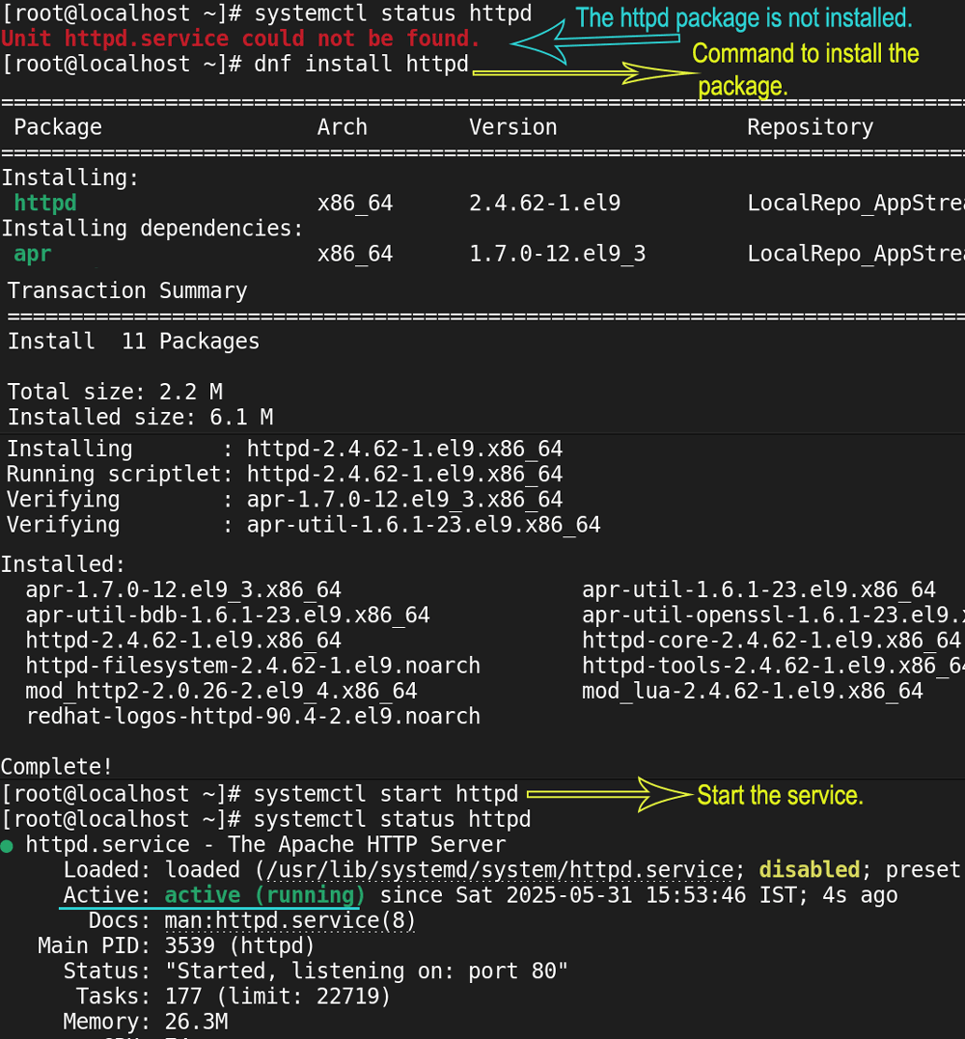Click the 'Transaction Summary' heading

click(x=127, y=290)
